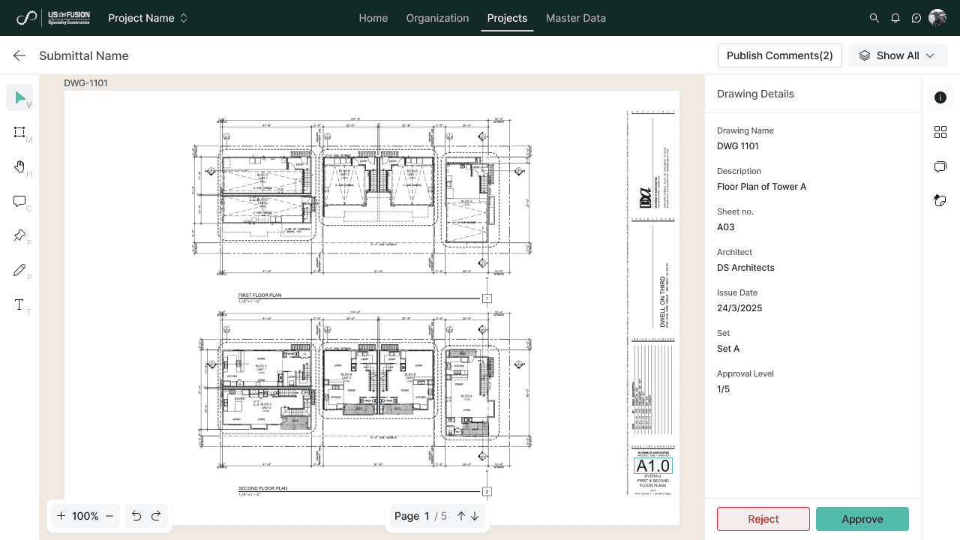The height and width of the screenshot is (540, 960).
Task: Choose the comment tool in toolbar
Action: [19, 201]
